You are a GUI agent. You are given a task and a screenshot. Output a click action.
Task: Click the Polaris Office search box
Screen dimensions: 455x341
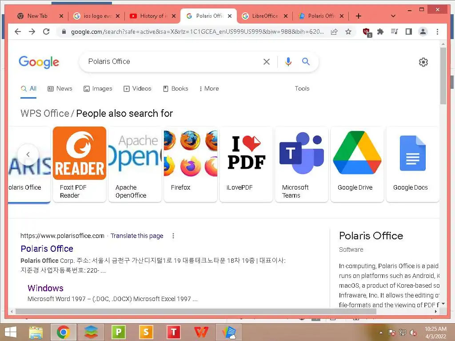click(x=171, y=61)
